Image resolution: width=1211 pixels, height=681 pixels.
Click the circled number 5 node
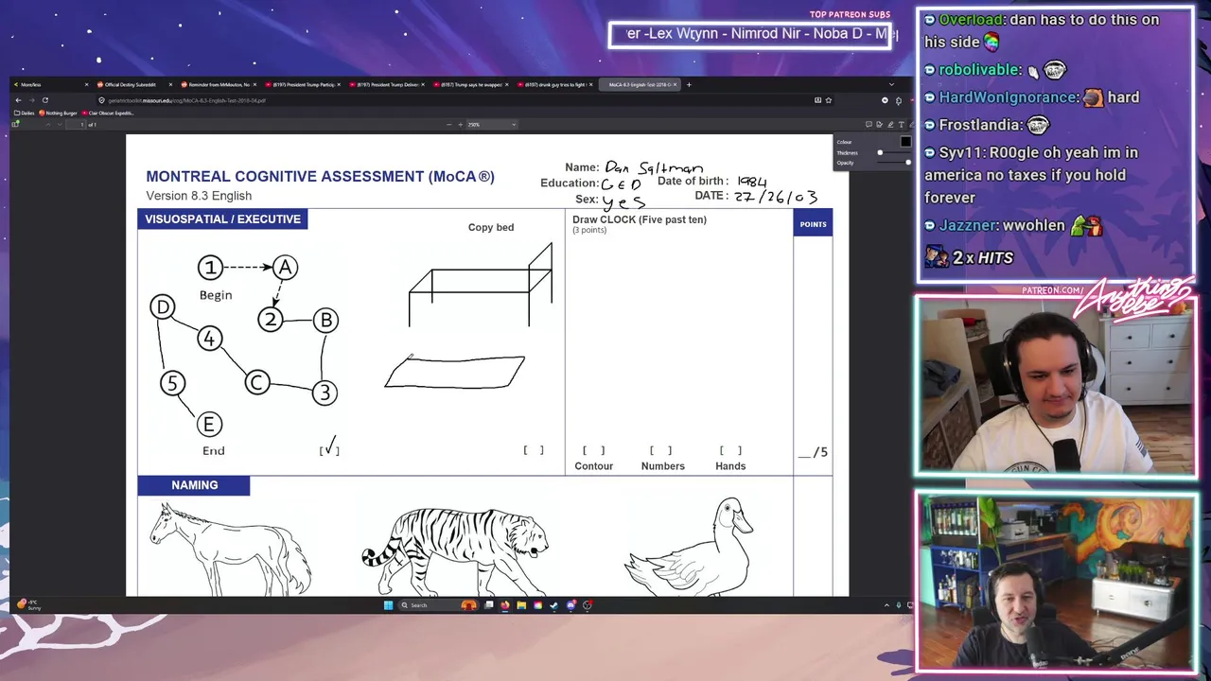tap(172, 383)
